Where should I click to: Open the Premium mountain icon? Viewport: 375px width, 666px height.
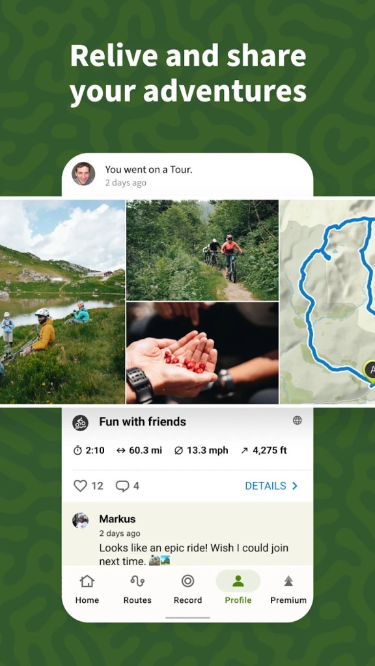pos(288,581)
